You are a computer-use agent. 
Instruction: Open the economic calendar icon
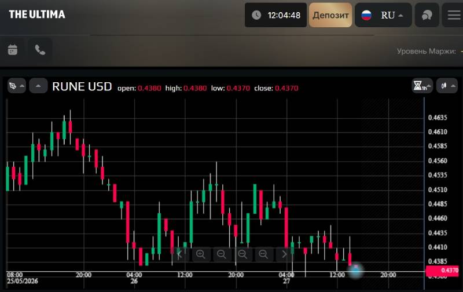[12, 50]
